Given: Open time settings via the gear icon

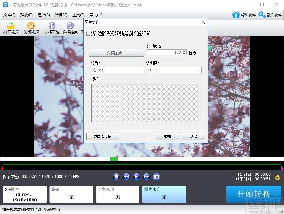Looking at the screenshot, I should (277, 177).
